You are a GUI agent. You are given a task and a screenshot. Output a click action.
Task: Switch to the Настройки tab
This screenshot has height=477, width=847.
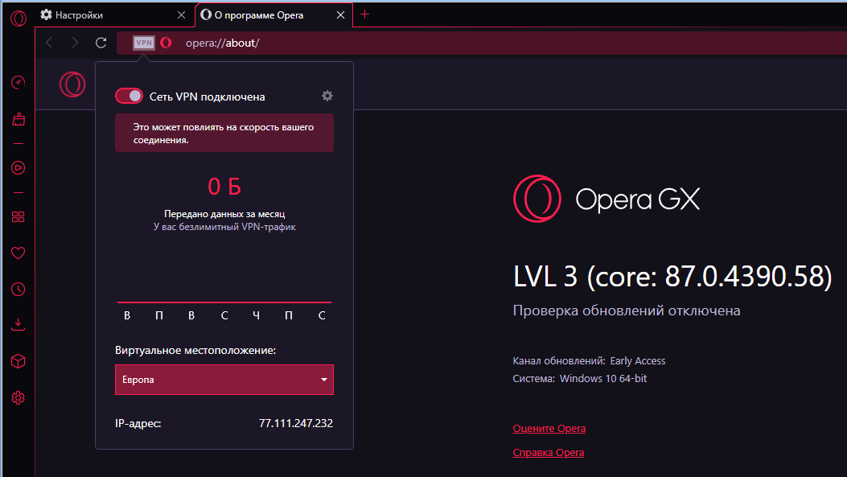point(113,15)
